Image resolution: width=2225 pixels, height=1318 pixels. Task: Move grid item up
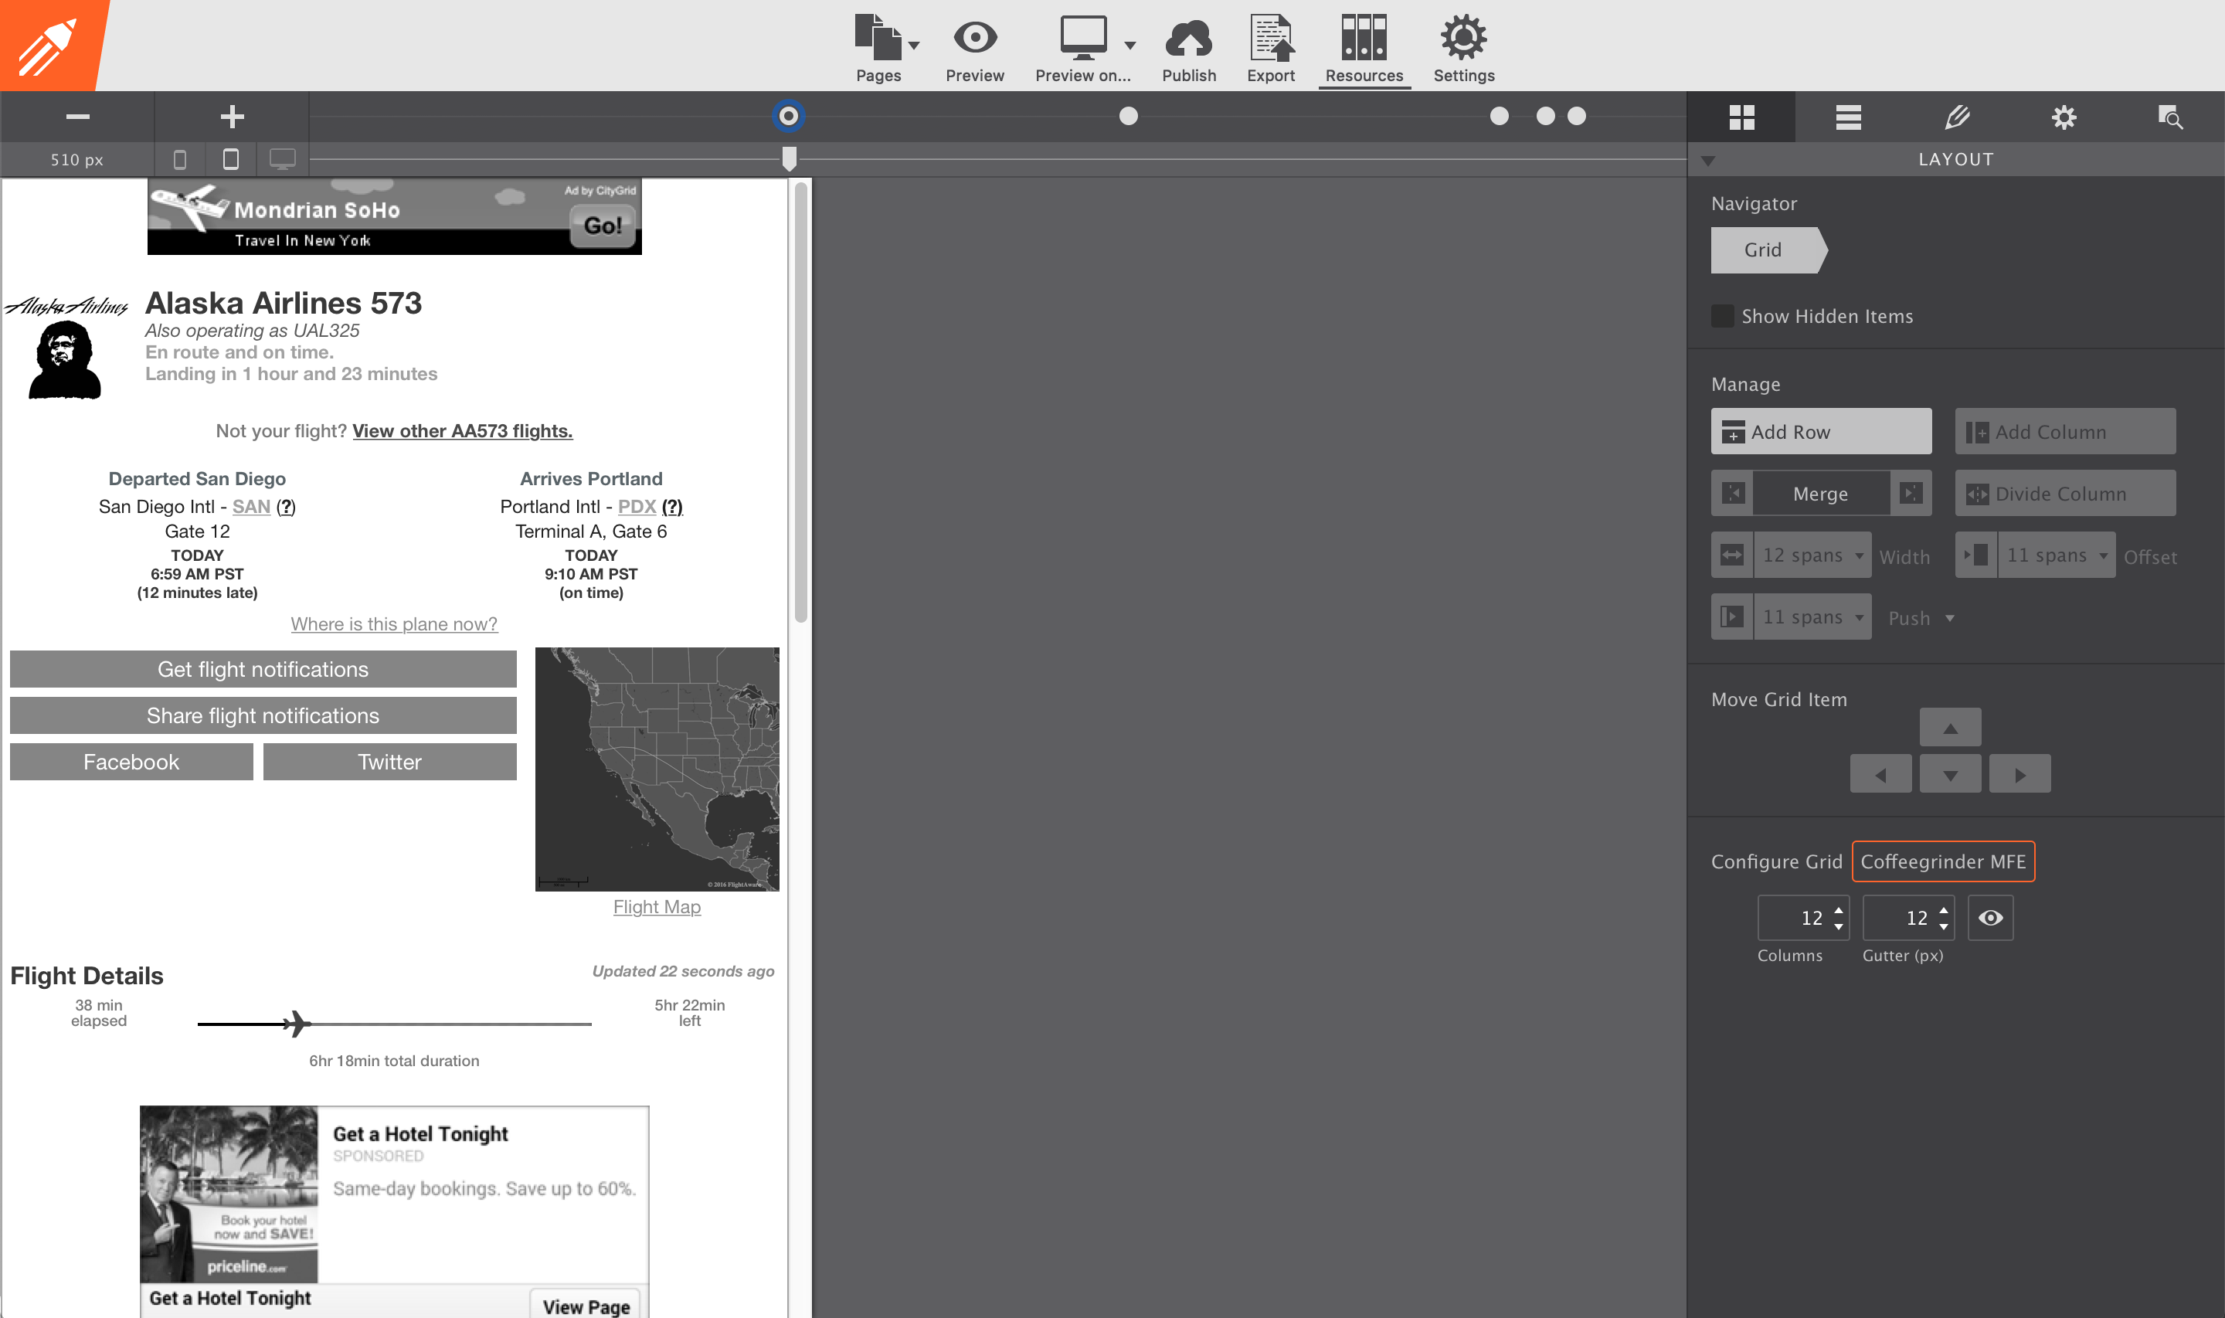1950,729
